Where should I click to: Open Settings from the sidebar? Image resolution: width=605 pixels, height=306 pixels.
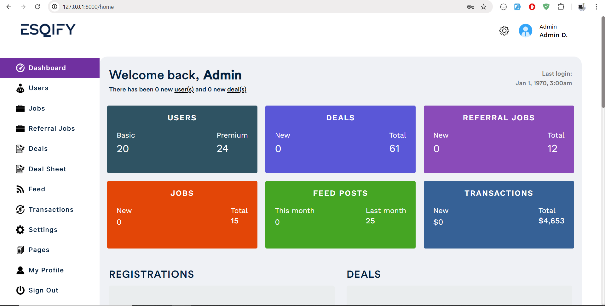click(x=43, y=230)
